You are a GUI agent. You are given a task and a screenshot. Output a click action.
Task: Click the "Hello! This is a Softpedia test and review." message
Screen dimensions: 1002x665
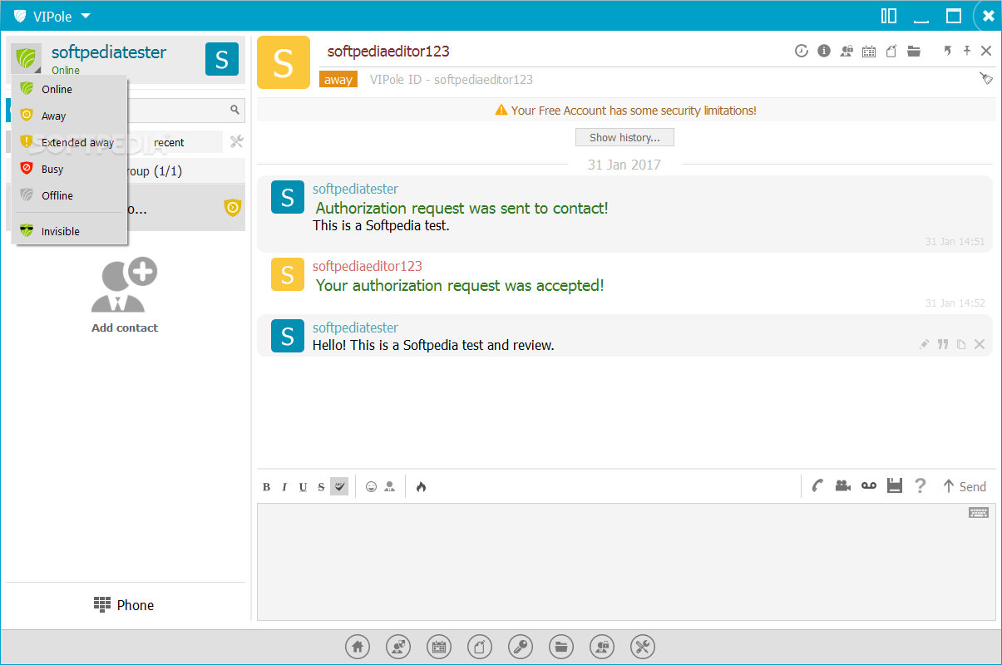point(433,344)
